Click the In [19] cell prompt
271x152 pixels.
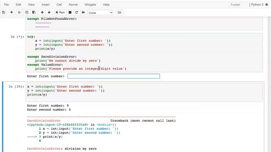click(16, 87)
